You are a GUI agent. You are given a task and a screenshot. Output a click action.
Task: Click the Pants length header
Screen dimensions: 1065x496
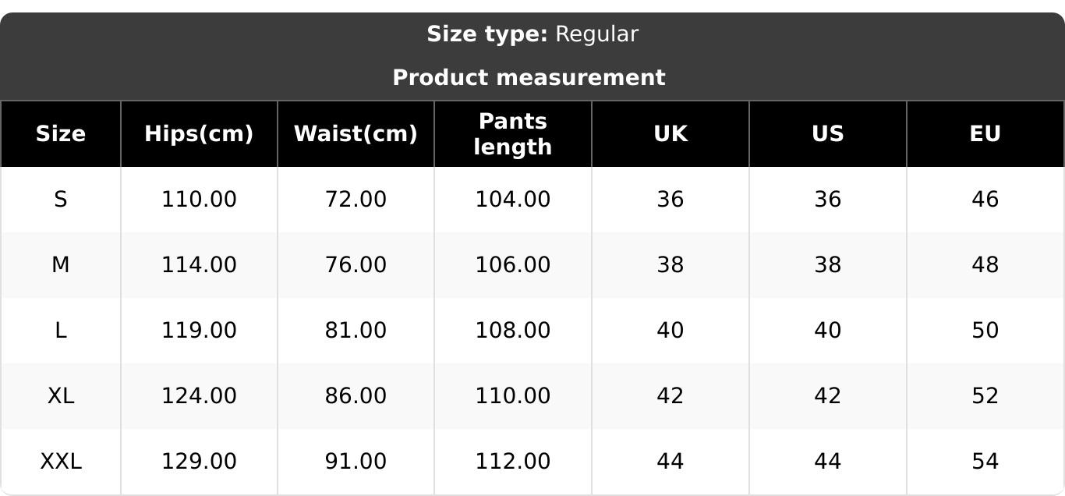513,134
